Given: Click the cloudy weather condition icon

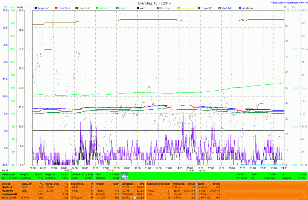Looking at the screenshot, I should pos(124,176).
